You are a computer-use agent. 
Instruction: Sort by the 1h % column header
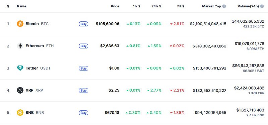(x=137, y=6)
